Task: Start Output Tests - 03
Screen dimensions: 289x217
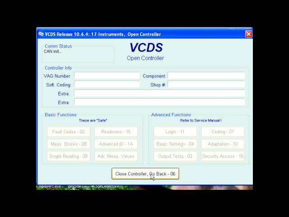Action: pyautogui.click(x=175, y=156)
